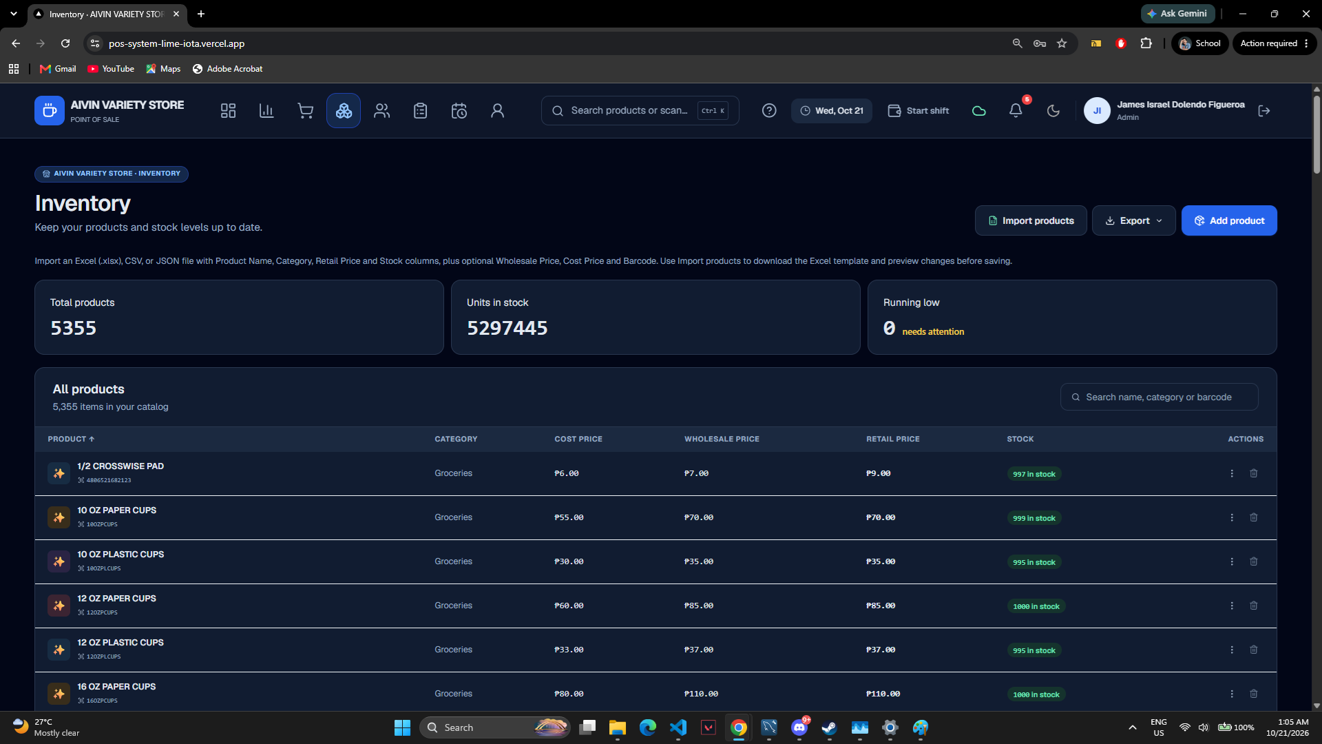The width and height of the screenshot is (1322, 744).
Task: Click the cloud sync status icon
Action: pyautogui.click(x=978, y=111)
